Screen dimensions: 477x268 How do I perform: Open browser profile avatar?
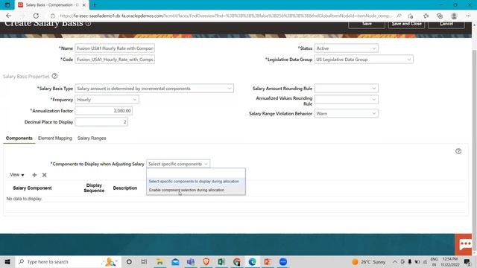[454, 16]
